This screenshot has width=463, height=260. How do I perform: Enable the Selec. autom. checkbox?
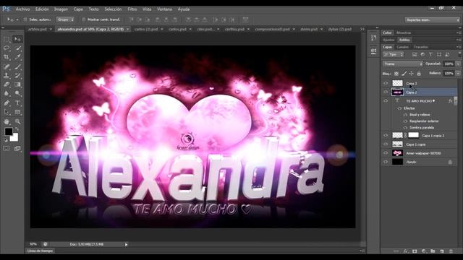click(x=25, y=19)
